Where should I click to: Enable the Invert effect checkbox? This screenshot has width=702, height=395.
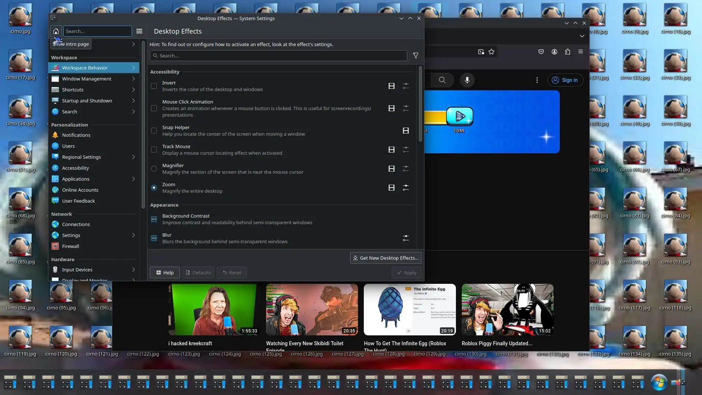click(x=154, y=86)
